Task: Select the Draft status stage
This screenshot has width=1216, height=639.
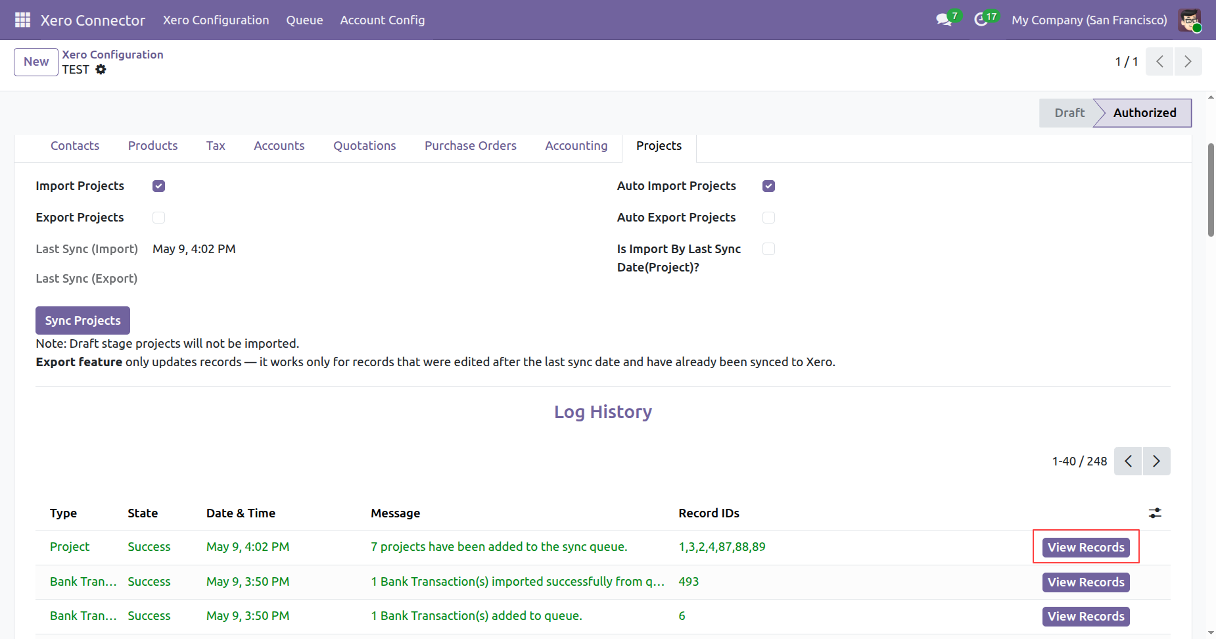Action: pos(1069,113)
